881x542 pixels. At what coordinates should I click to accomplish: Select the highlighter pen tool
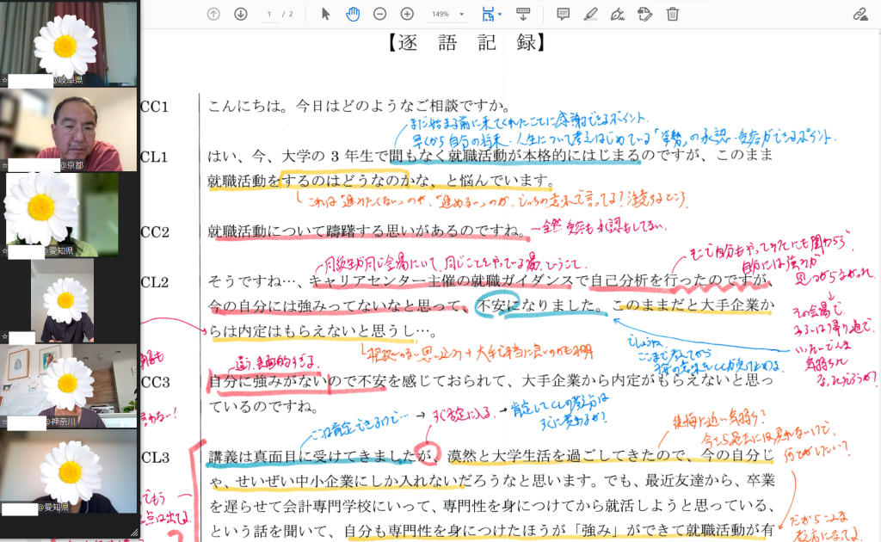pyautogui.click(x=590, y=14)
